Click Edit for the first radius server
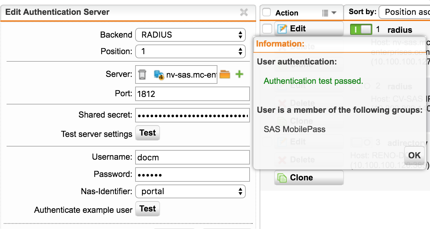Viewport: 430px width, 229px height. 309,29
